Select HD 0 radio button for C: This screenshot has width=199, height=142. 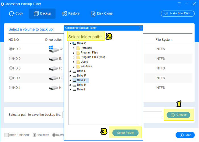pos(11,49)
